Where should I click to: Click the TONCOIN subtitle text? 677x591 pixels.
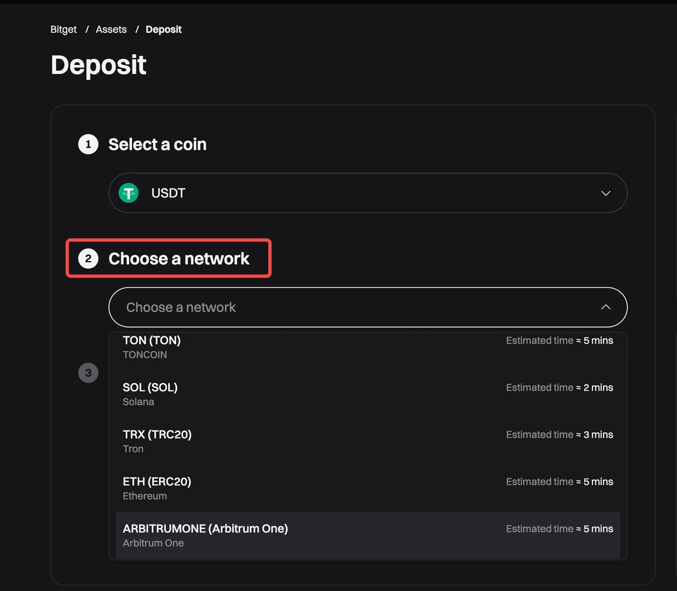pyautogui.click(x=145, y=355)
